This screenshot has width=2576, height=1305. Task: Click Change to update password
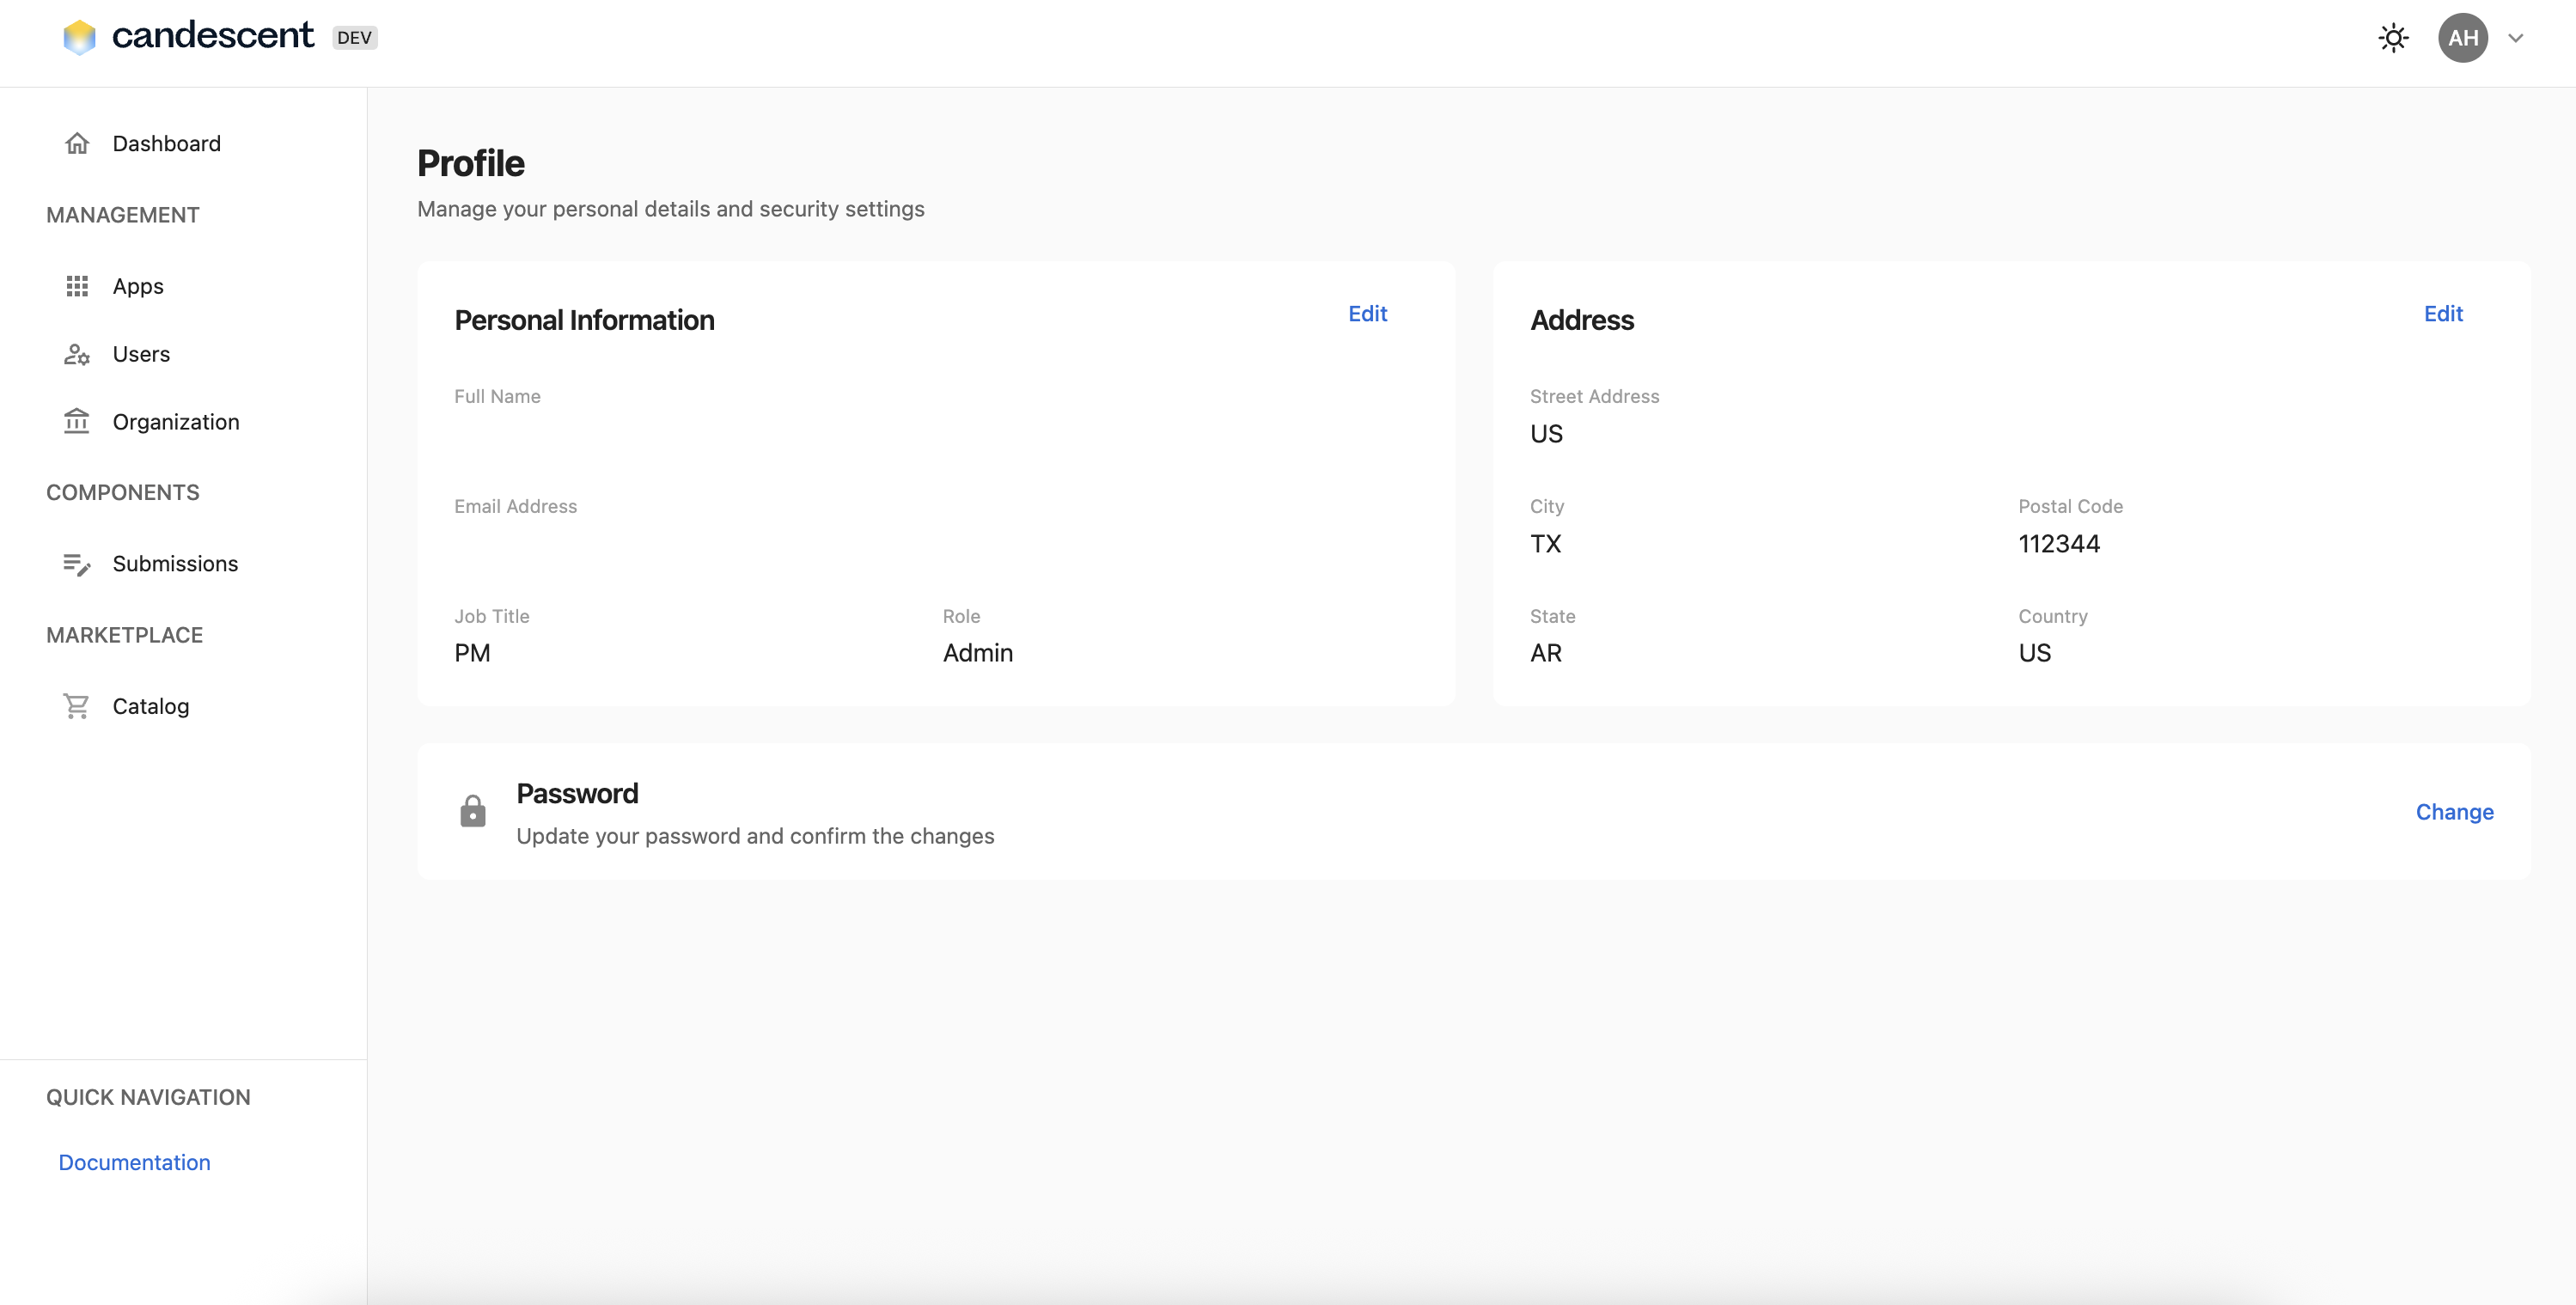2454,812
